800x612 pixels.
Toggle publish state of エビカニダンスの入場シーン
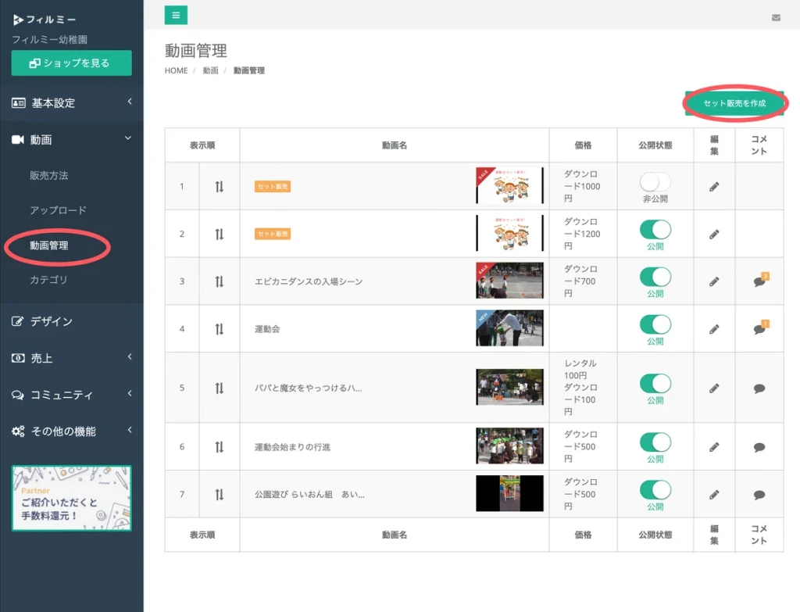(655, 277)
